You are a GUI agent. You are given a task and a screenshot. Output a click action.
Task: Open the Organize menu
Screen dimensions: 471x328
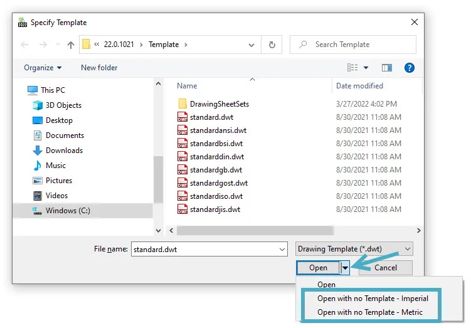click(43, 68)
